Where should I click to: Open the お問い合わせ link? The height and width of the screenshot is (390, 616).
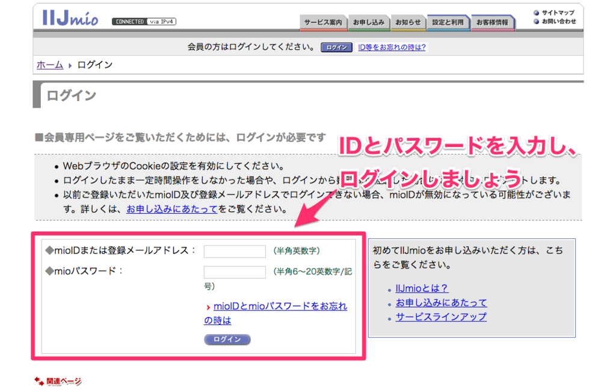[x=559, y=21]
